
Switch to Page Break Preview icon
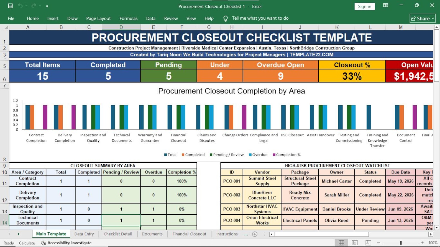pyautogui.click(x=368, y=243)
